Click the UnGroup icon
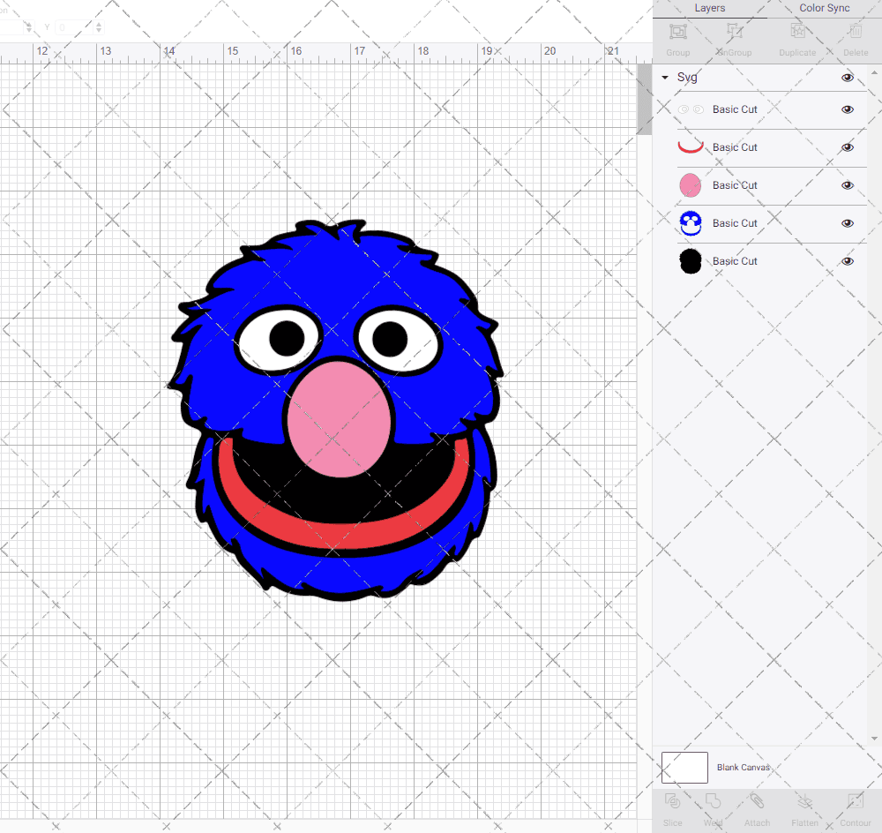The image size is (882, 833). pyautogui.click(x=734, y=32)
